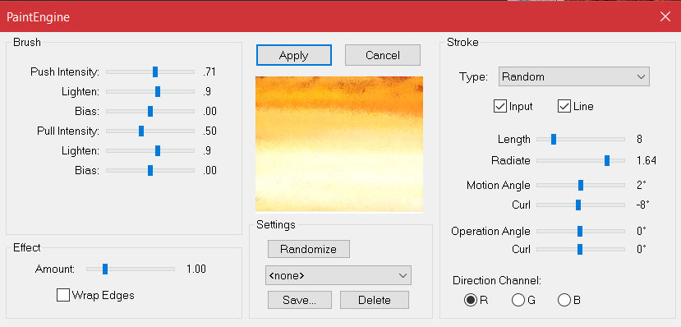Viewport: 681px width, 327px height.
Task: Click the Randomize settings button
Action: tap(308, 249)
